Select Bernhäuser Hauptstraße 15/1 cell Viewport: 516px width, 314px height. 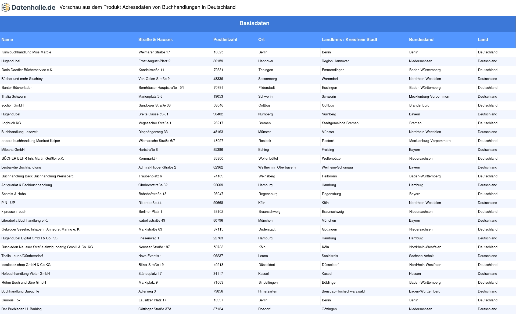(162, 88)
